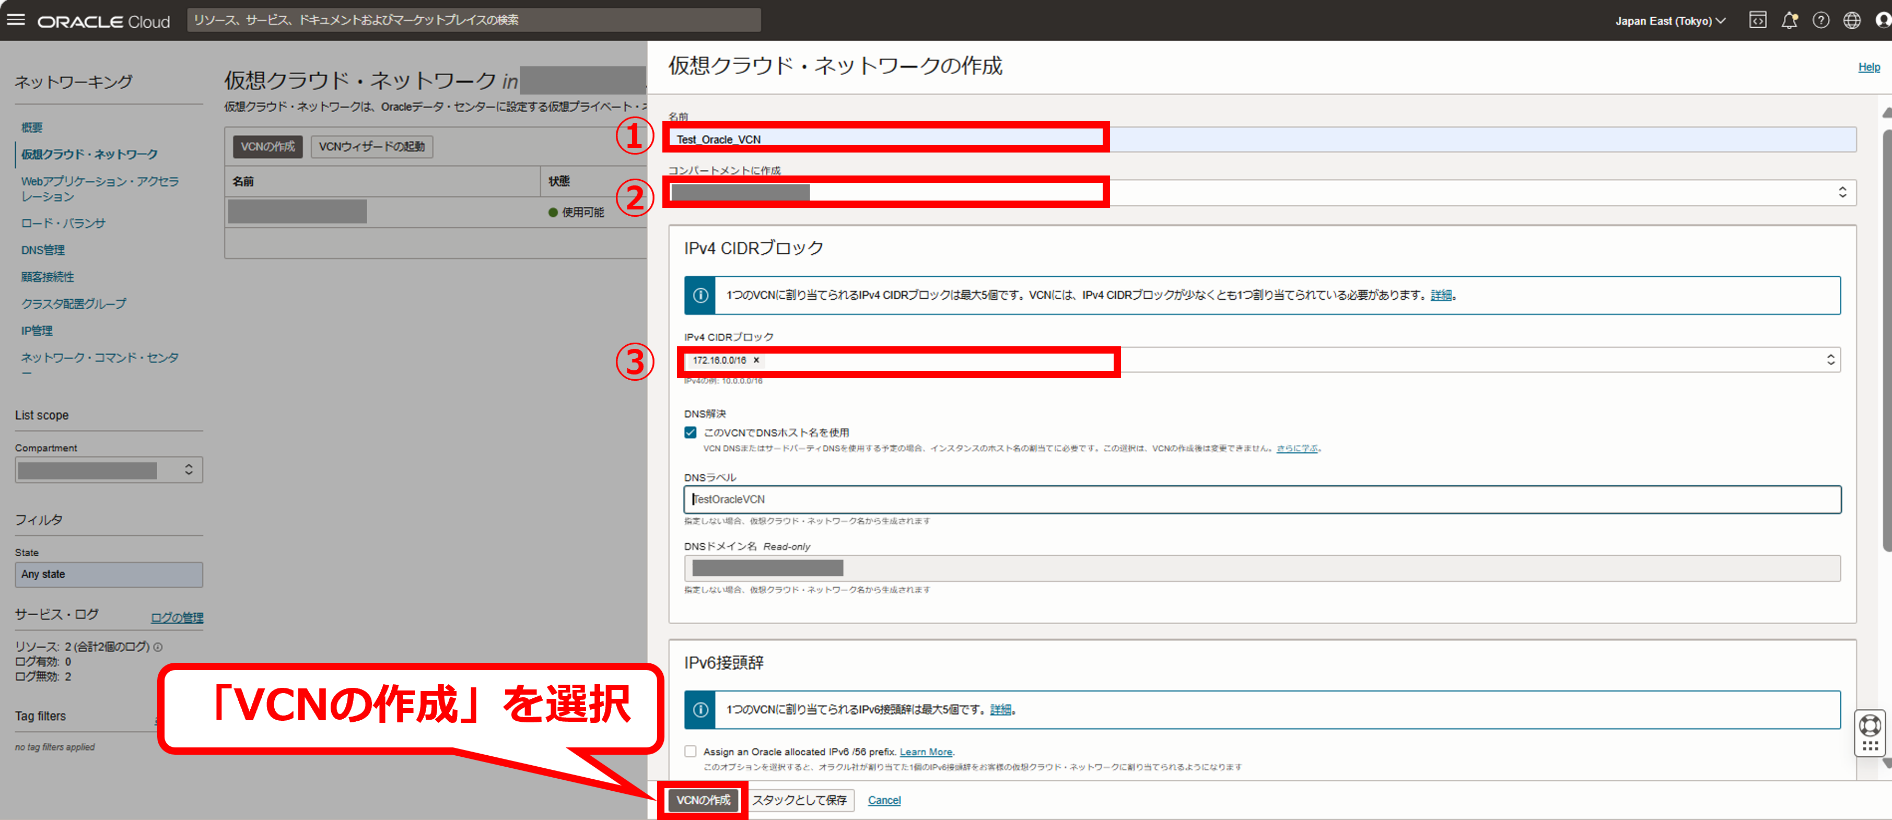This screenshot has height=820, width=1892.
Task: Open the Any state filter dropdown
Action: [109, 574]
